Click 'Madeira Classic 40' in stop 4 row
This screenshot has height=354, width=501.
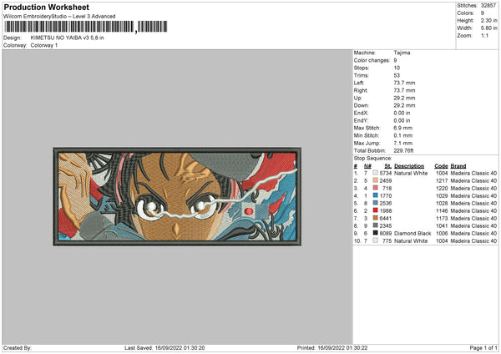pyautogui.click(x=473, y=196)
